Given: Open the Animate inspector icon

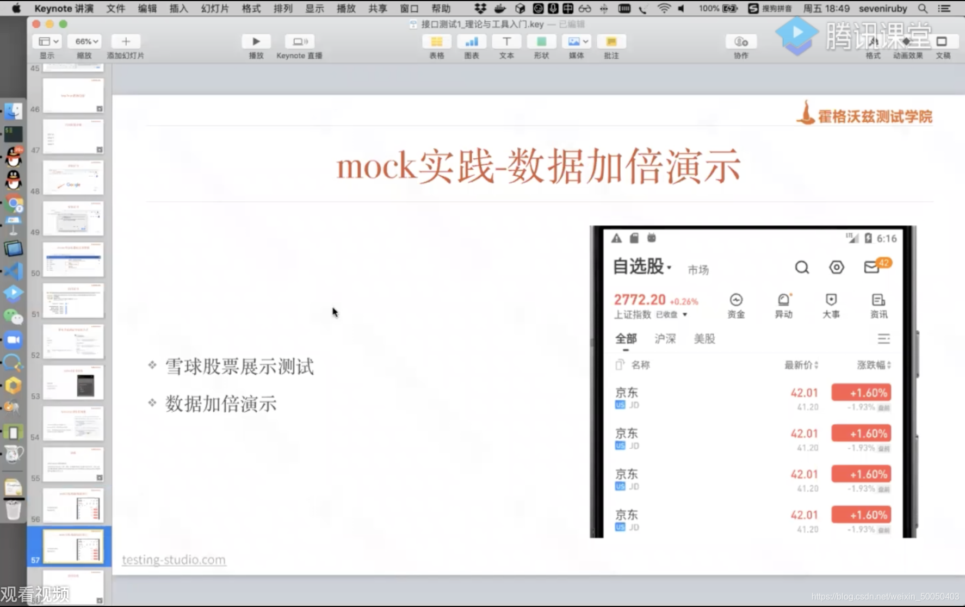Looking at the screenshot, I should coord(907,42).
